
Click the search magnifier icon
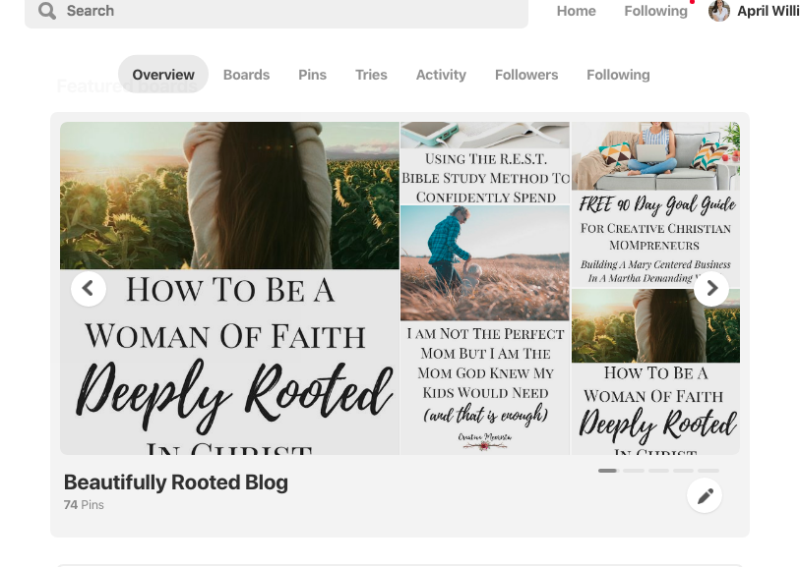[x=47, y=10]
